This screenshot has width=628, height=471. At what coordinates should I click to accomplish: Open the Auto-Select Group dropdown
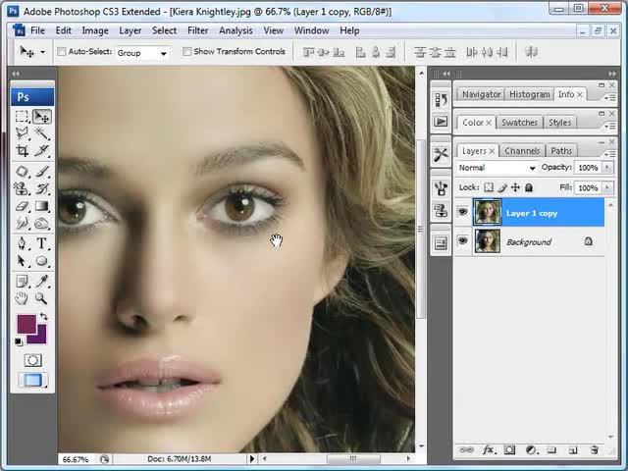pos(142,52)
